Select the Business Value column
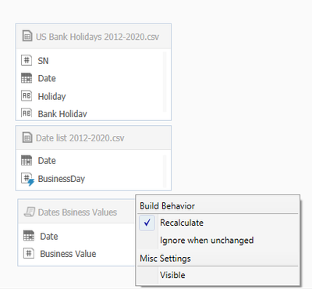Screen dimensions: 312x289 68,254
